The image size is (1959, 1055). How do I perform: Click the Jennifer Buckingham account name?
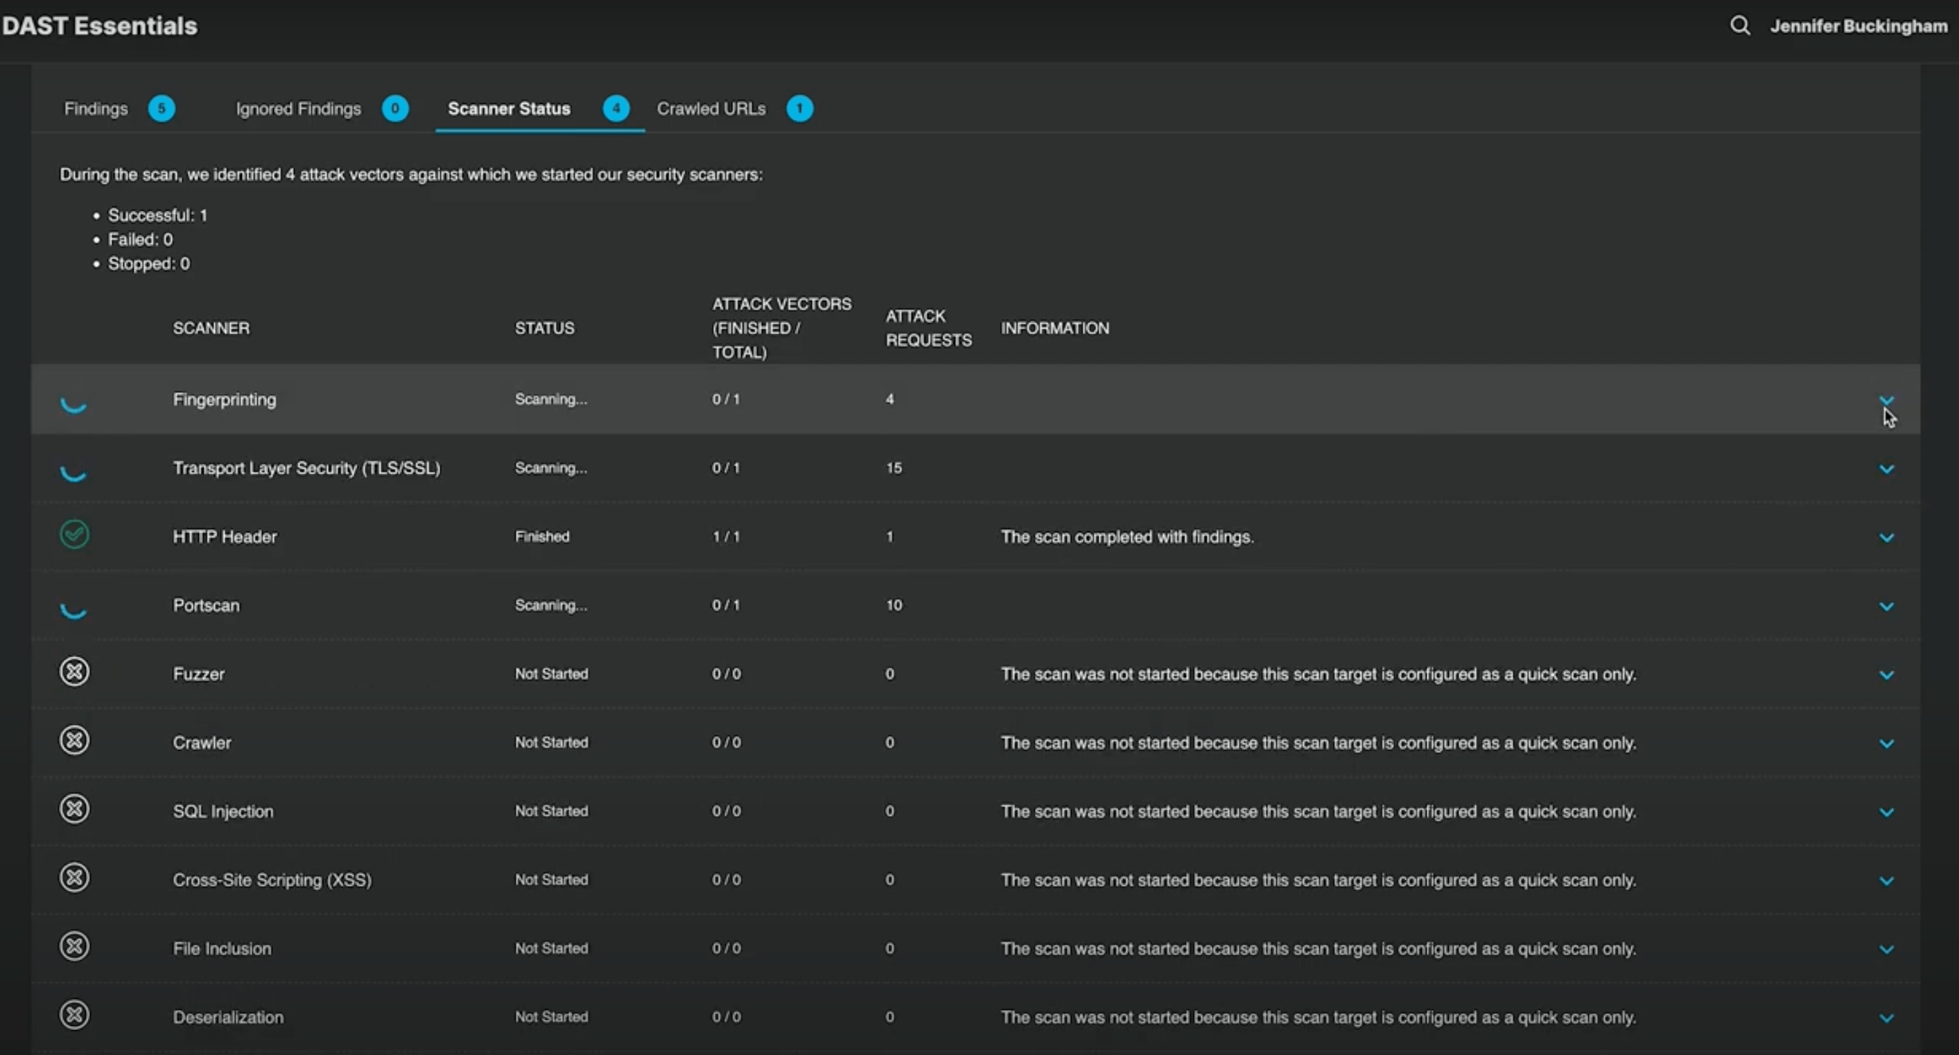click(x=1859, y=25)
